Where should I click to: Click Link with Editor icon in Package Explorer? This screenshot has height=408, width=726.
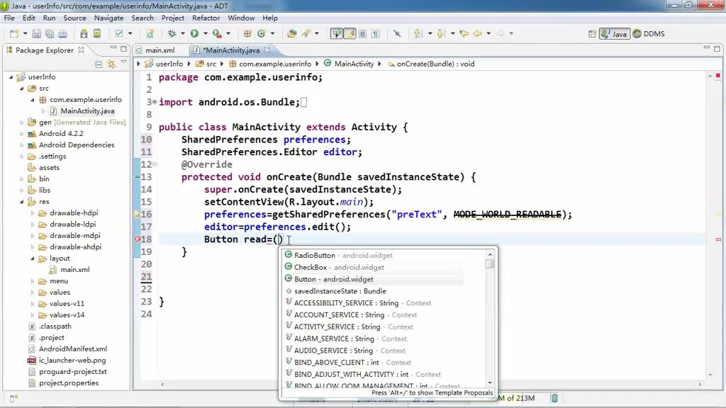point(111,64)
